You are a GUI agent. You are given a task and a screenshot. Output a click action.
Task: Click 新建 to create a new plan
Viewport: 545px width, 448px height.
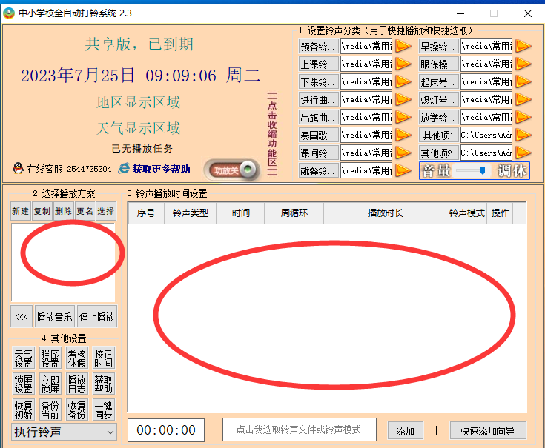point(21,211)
